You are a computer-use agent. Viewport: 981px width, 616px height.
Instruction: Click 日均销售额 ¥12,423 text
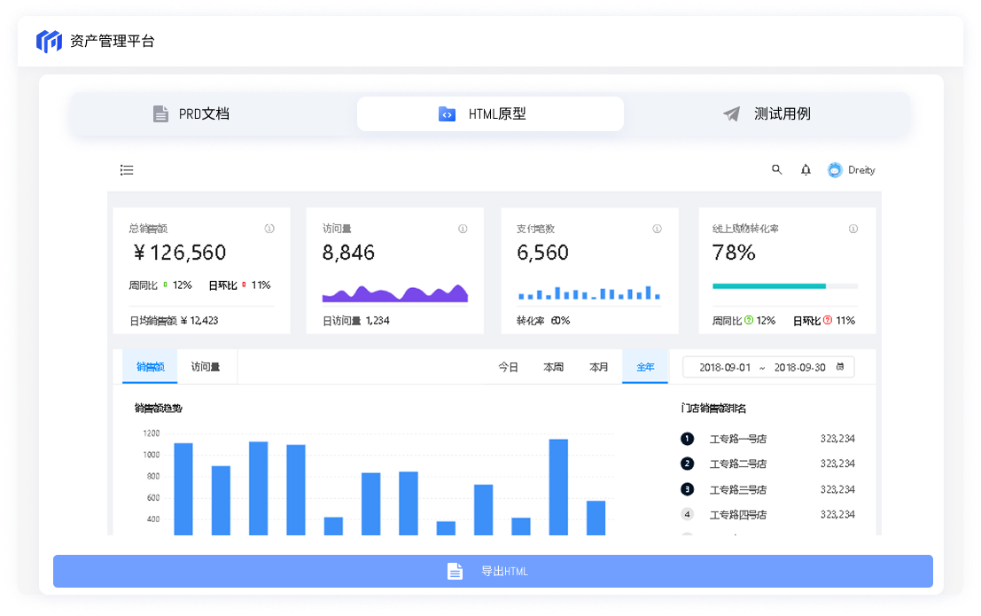[174, 321]
